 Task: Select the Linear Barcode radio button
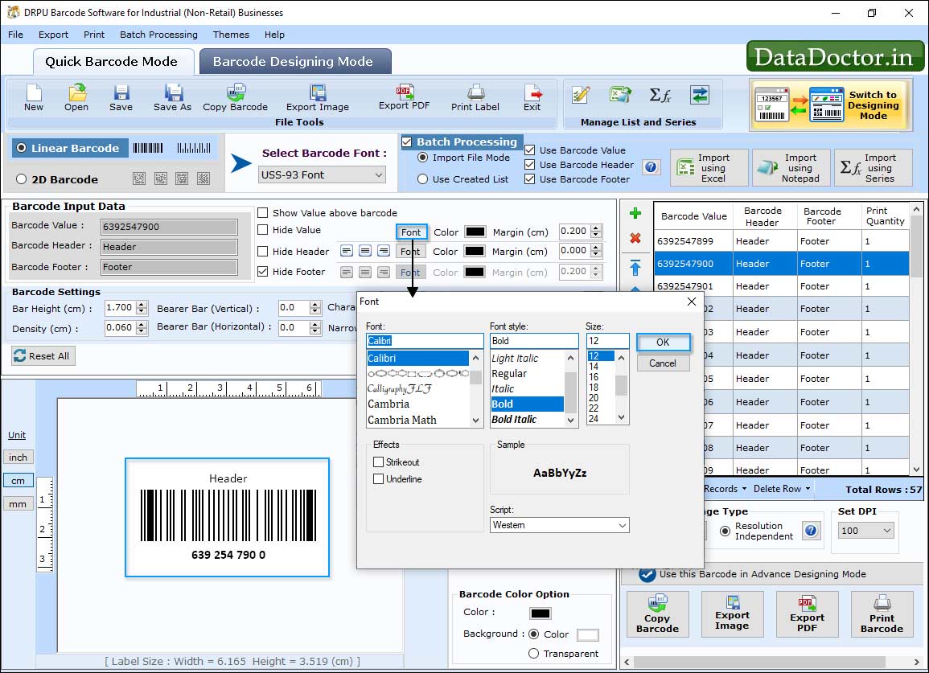click(22, 148)
